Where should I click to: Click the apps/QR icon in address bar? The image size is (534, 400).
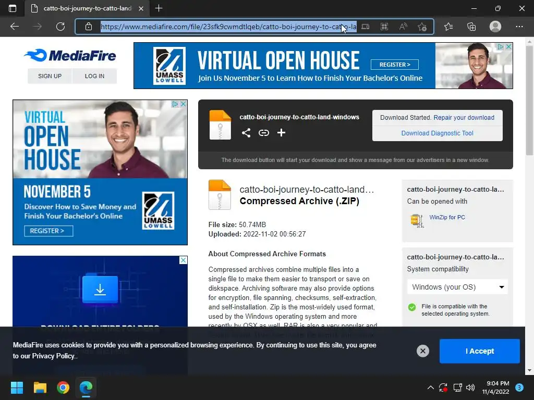(x=384, y=27)
